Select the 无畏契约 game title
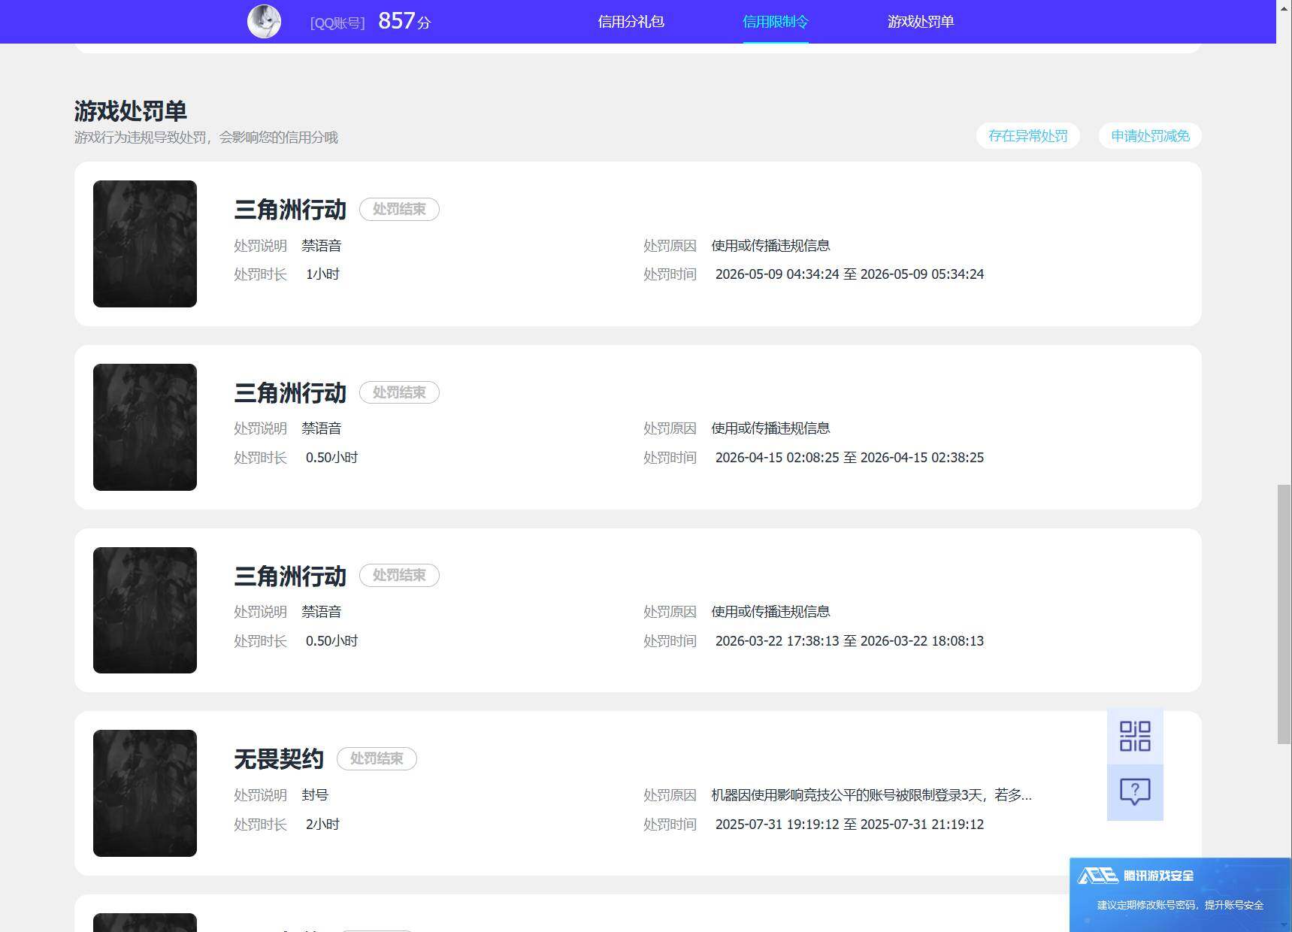 pos(279,759)
